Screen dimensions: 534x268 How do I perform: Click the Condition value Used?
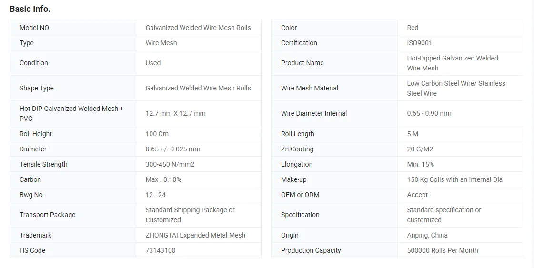click(153, 63)
